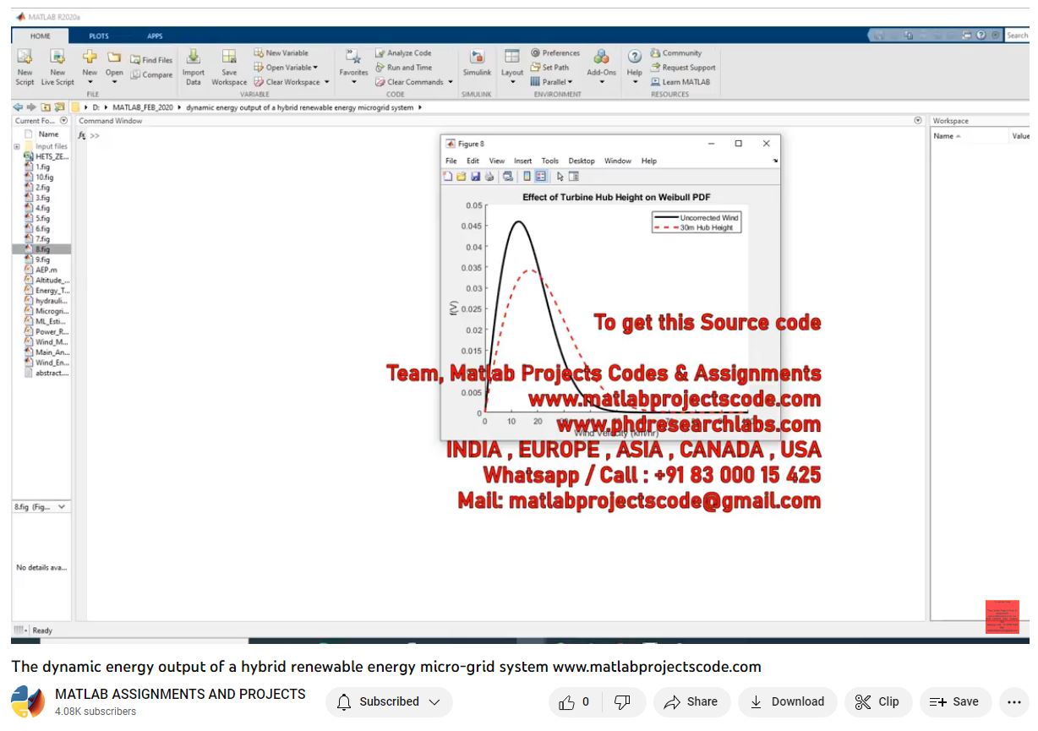Image resolution: width=1038 pixels, height=731 pixels.
Task: Click Run and Time
Action: click(x=403, y=67)
